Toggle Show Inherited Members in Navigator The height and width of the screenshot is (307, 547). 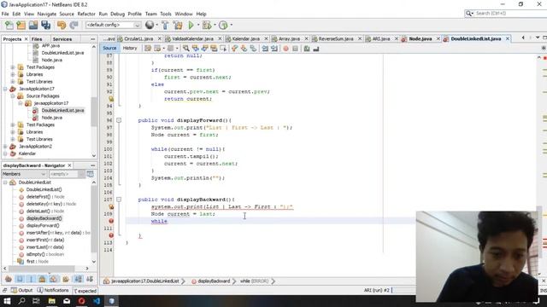point(9,279)
